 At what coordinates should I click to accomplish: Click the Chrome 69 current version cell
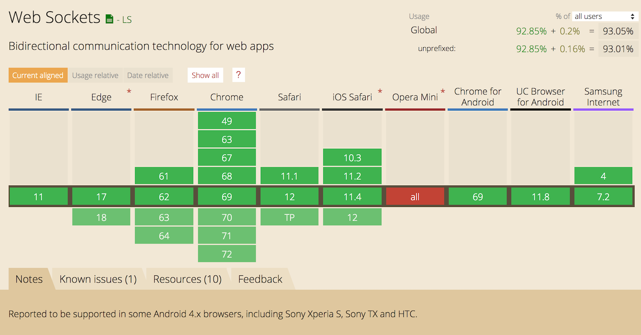tap(227, 197)
